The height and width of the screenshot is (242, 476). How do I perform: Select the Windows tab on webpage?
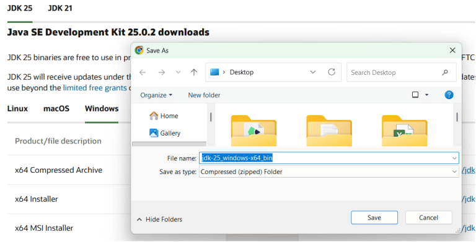pyautogui.click(x=102, y=108)
